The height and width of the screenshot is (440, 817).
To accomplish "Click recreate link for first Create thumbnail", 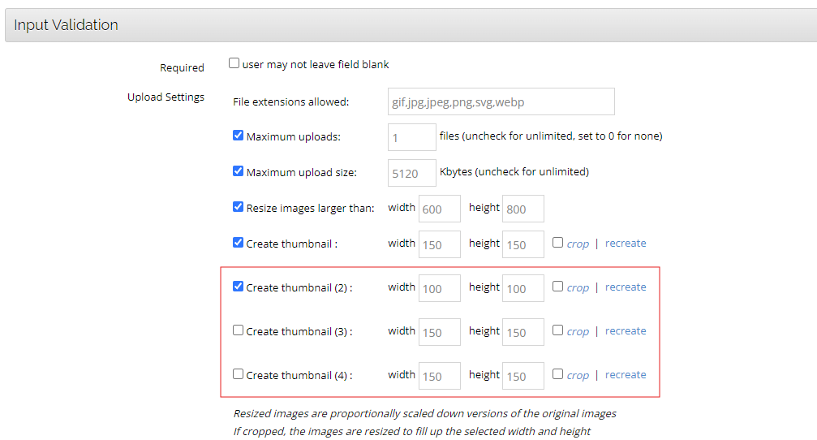I will coord(626,243).
